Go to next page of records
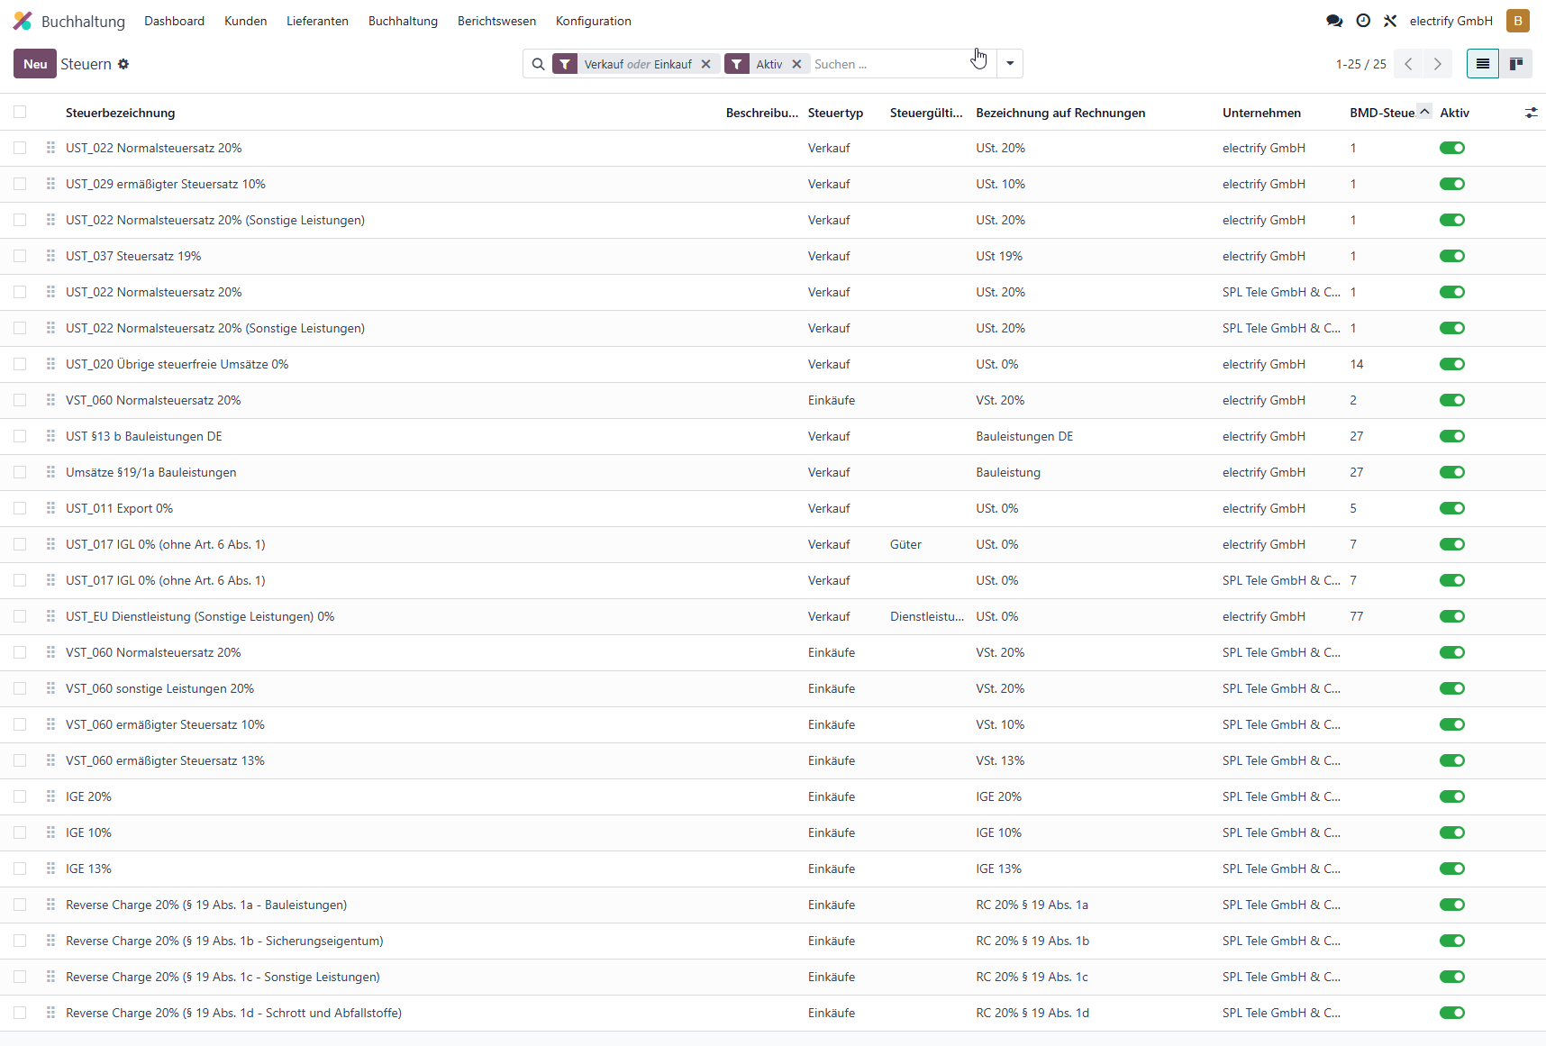Viewport: 1546px width, 1046px height. [x=1438, y=64]
